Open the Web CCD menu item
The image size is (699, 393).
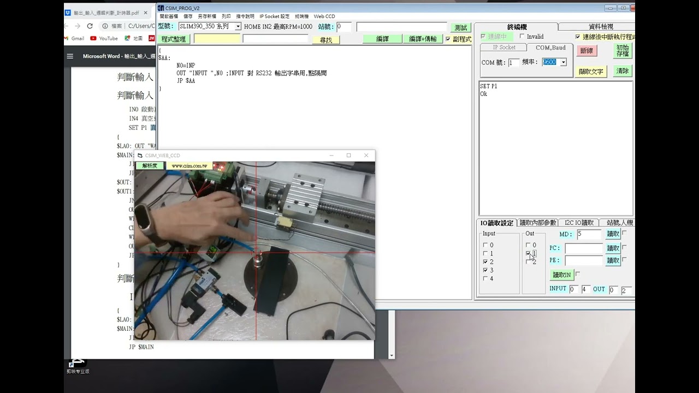coord(324,16)
